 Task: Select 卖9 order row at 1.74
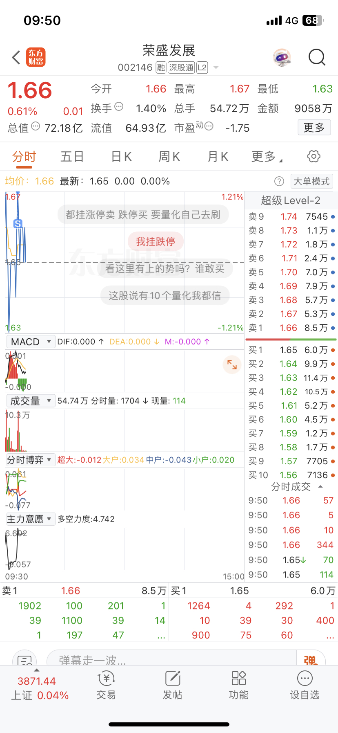[291, 216]
